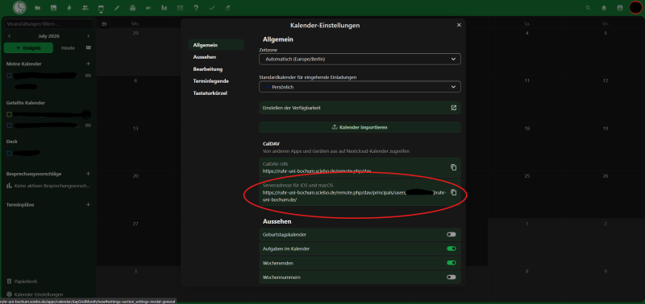Open the Activity lightning icon
This screenshot has height=304, width=645.
click(x=69, y=8)
